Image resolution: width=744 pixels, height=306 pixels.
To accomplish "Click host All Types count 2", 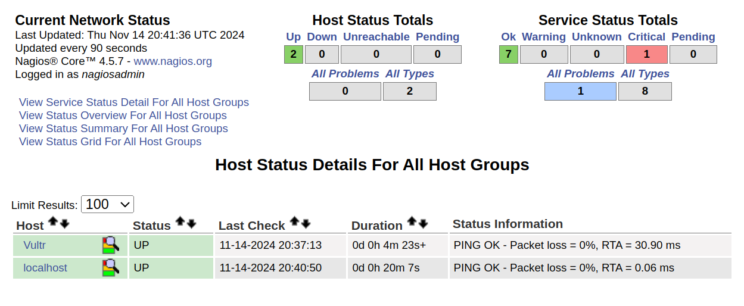I will 410,91.
